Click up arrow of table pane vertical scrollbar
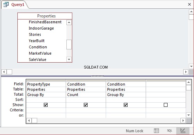Viewport: 194px width, 135px height. coord(191,11)
